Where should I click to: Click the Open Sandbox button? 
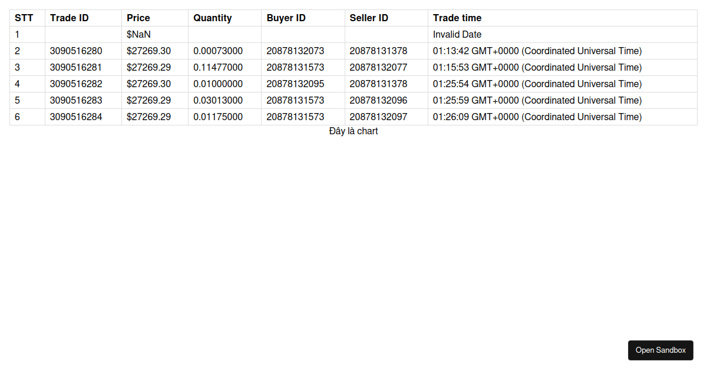click(660, 350)
